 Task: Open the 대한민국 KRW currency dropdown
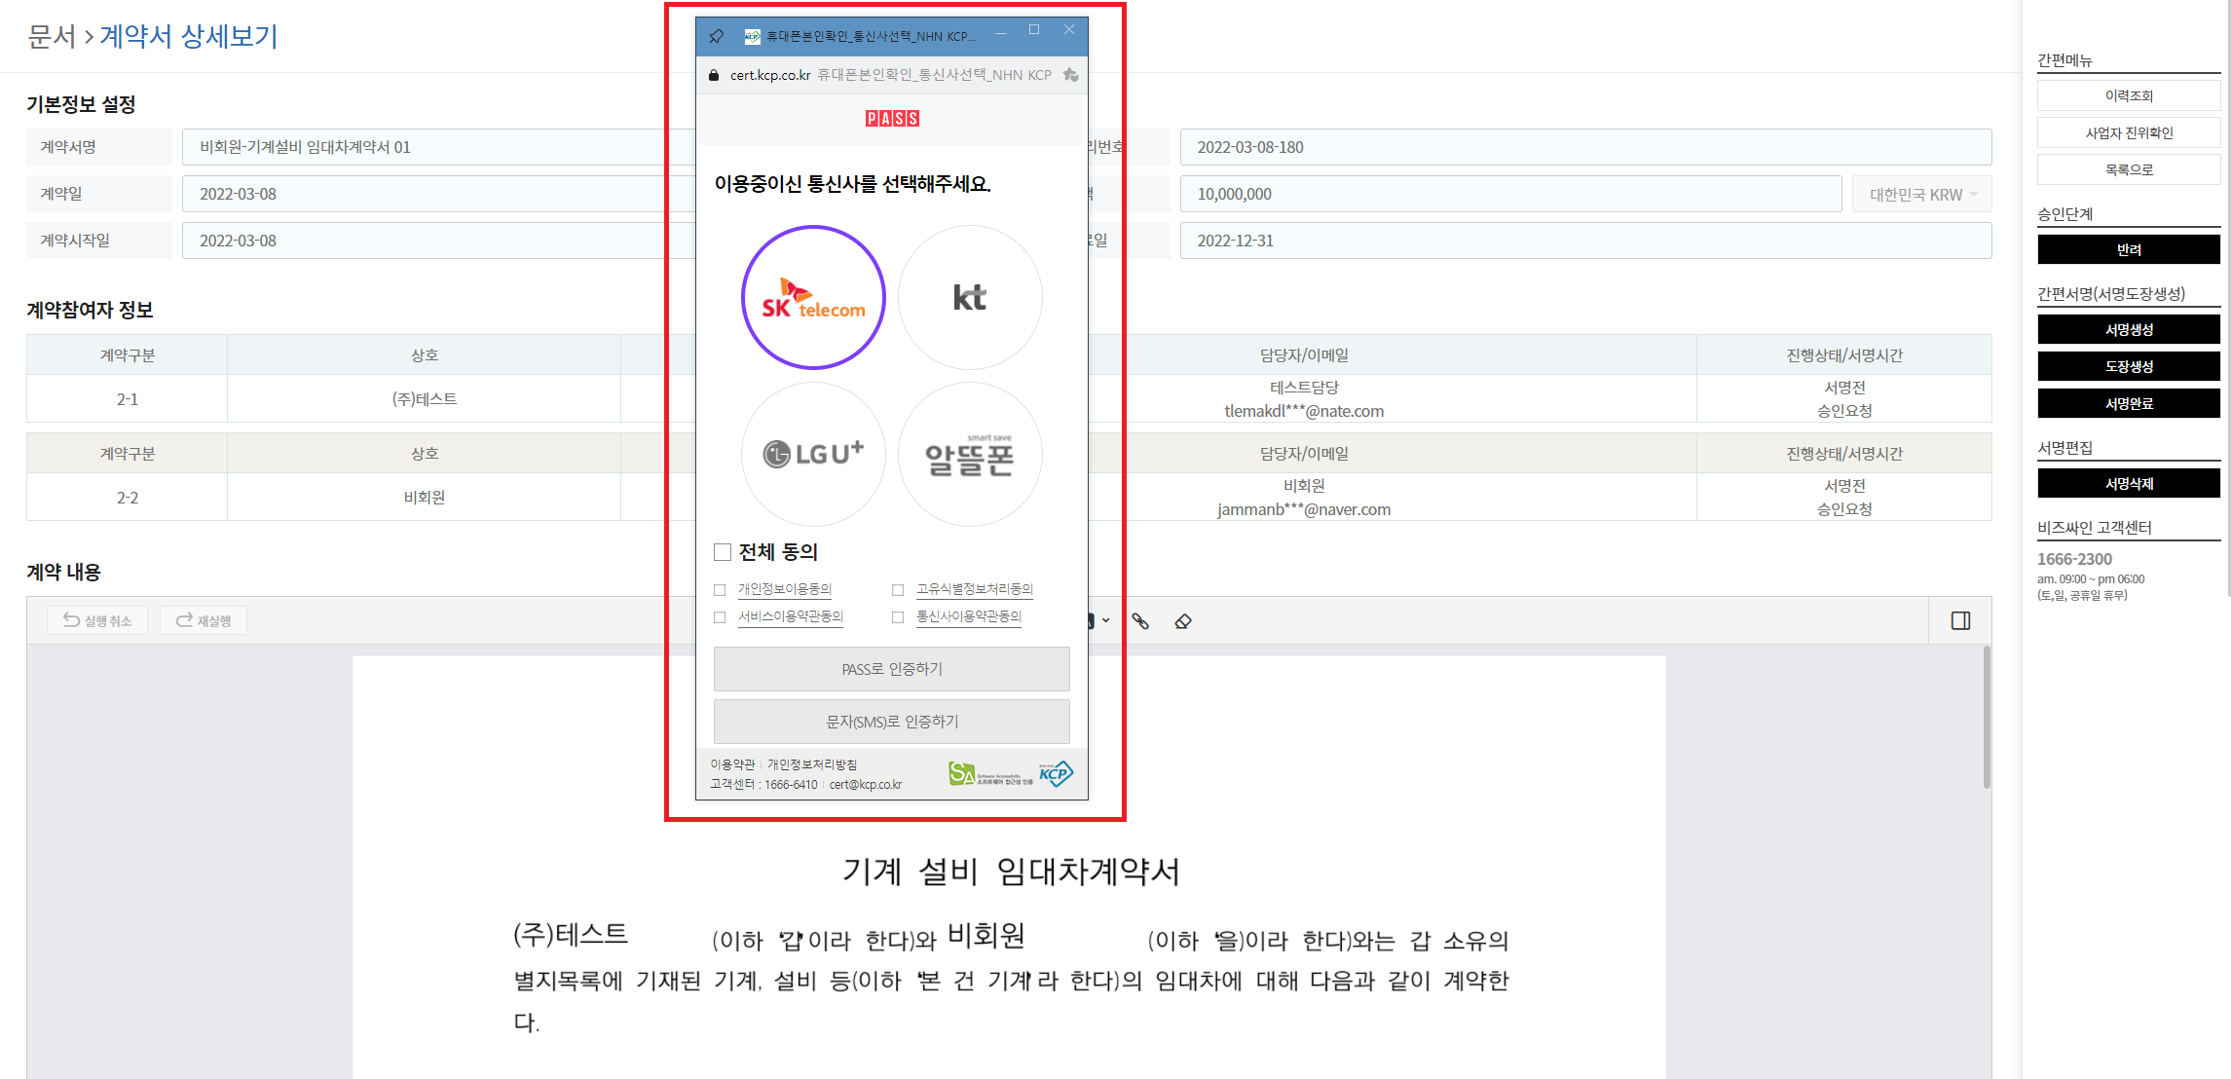(1922, 194)
